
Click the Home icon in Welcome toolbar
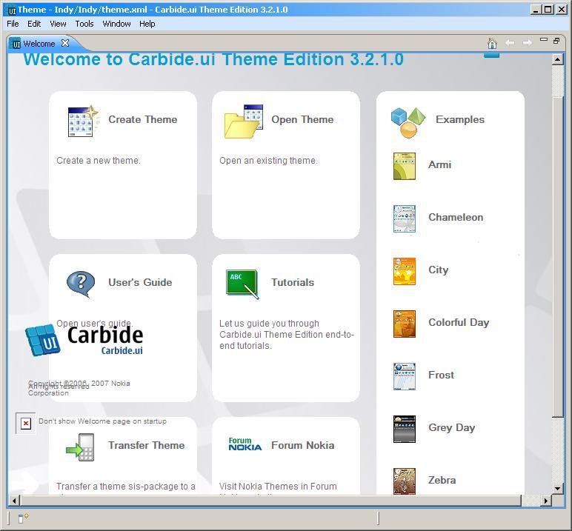[492, 43]
